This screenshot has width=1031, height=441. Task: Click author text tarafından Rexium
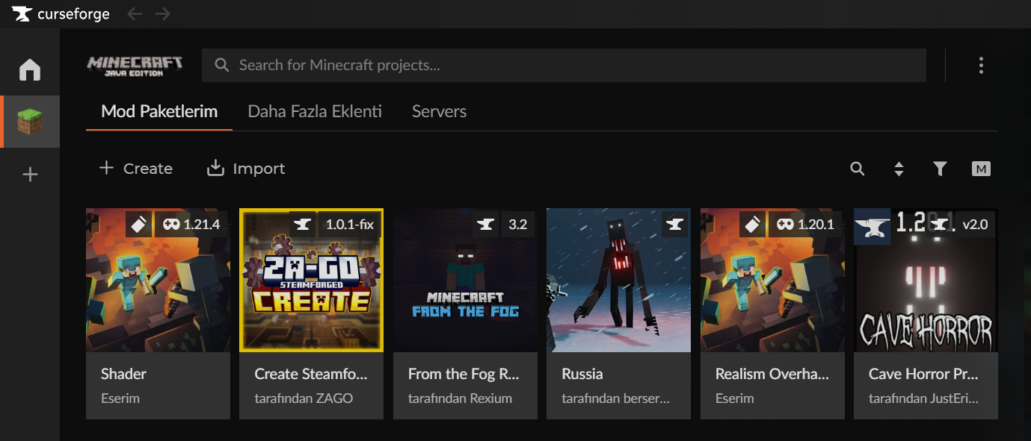tap(460, 398)
